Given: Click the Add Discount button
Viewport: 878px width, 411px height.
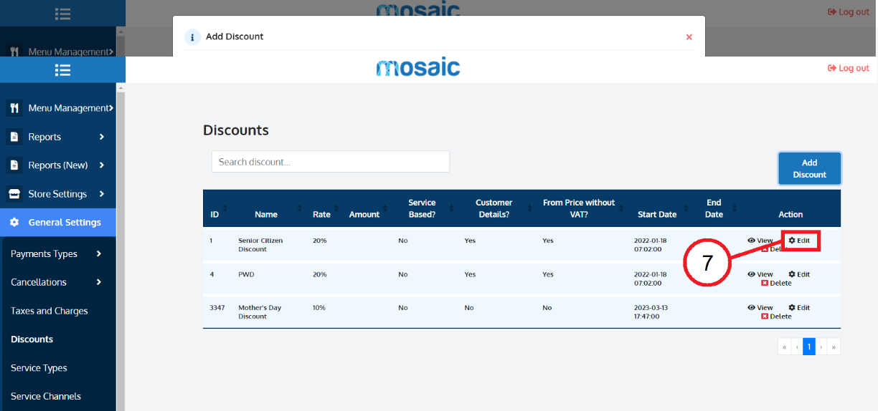Looking at the screenshot, I should click(809, 168).
